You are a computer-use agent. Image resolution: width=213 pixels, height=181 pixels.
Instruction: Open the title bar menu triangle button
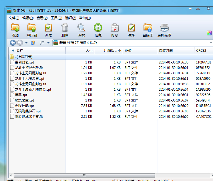[x=190, y=9]
